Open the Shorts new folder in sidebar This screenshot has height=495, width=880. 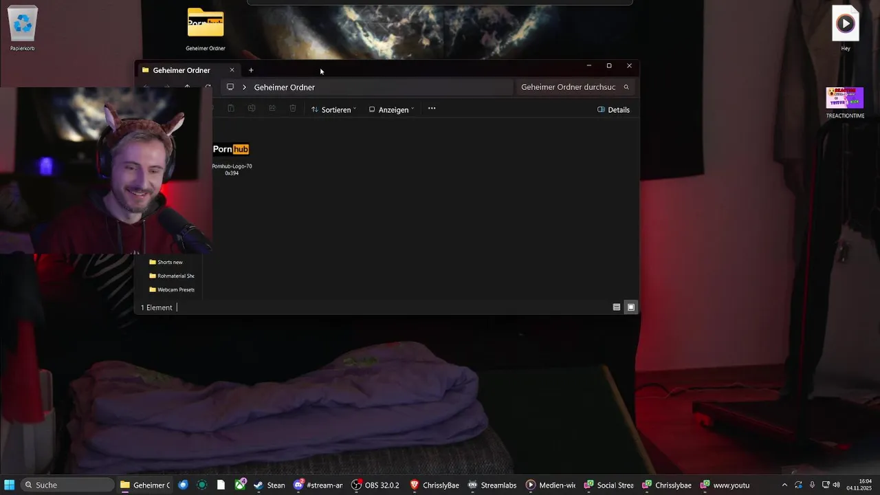pos(166,262)
